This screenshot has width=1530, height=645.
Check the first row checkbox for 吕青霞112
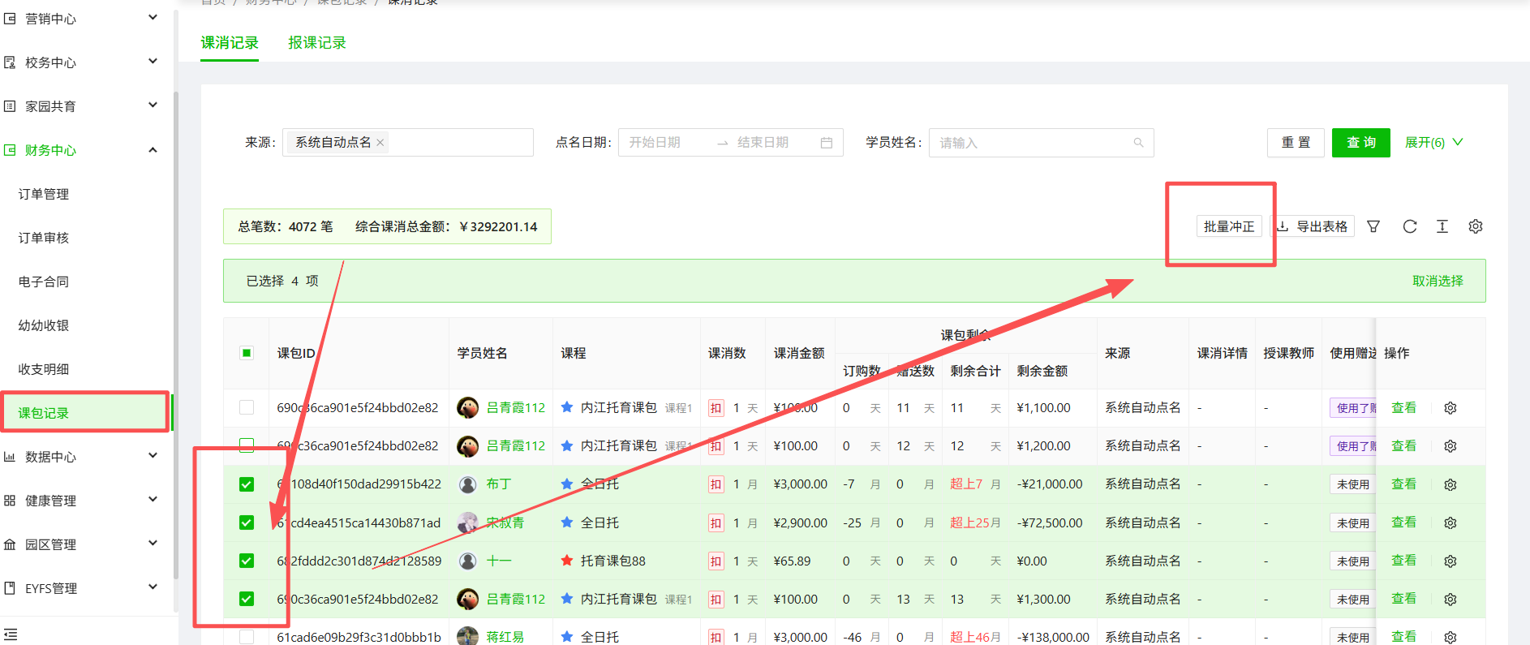tap(247, 407)
